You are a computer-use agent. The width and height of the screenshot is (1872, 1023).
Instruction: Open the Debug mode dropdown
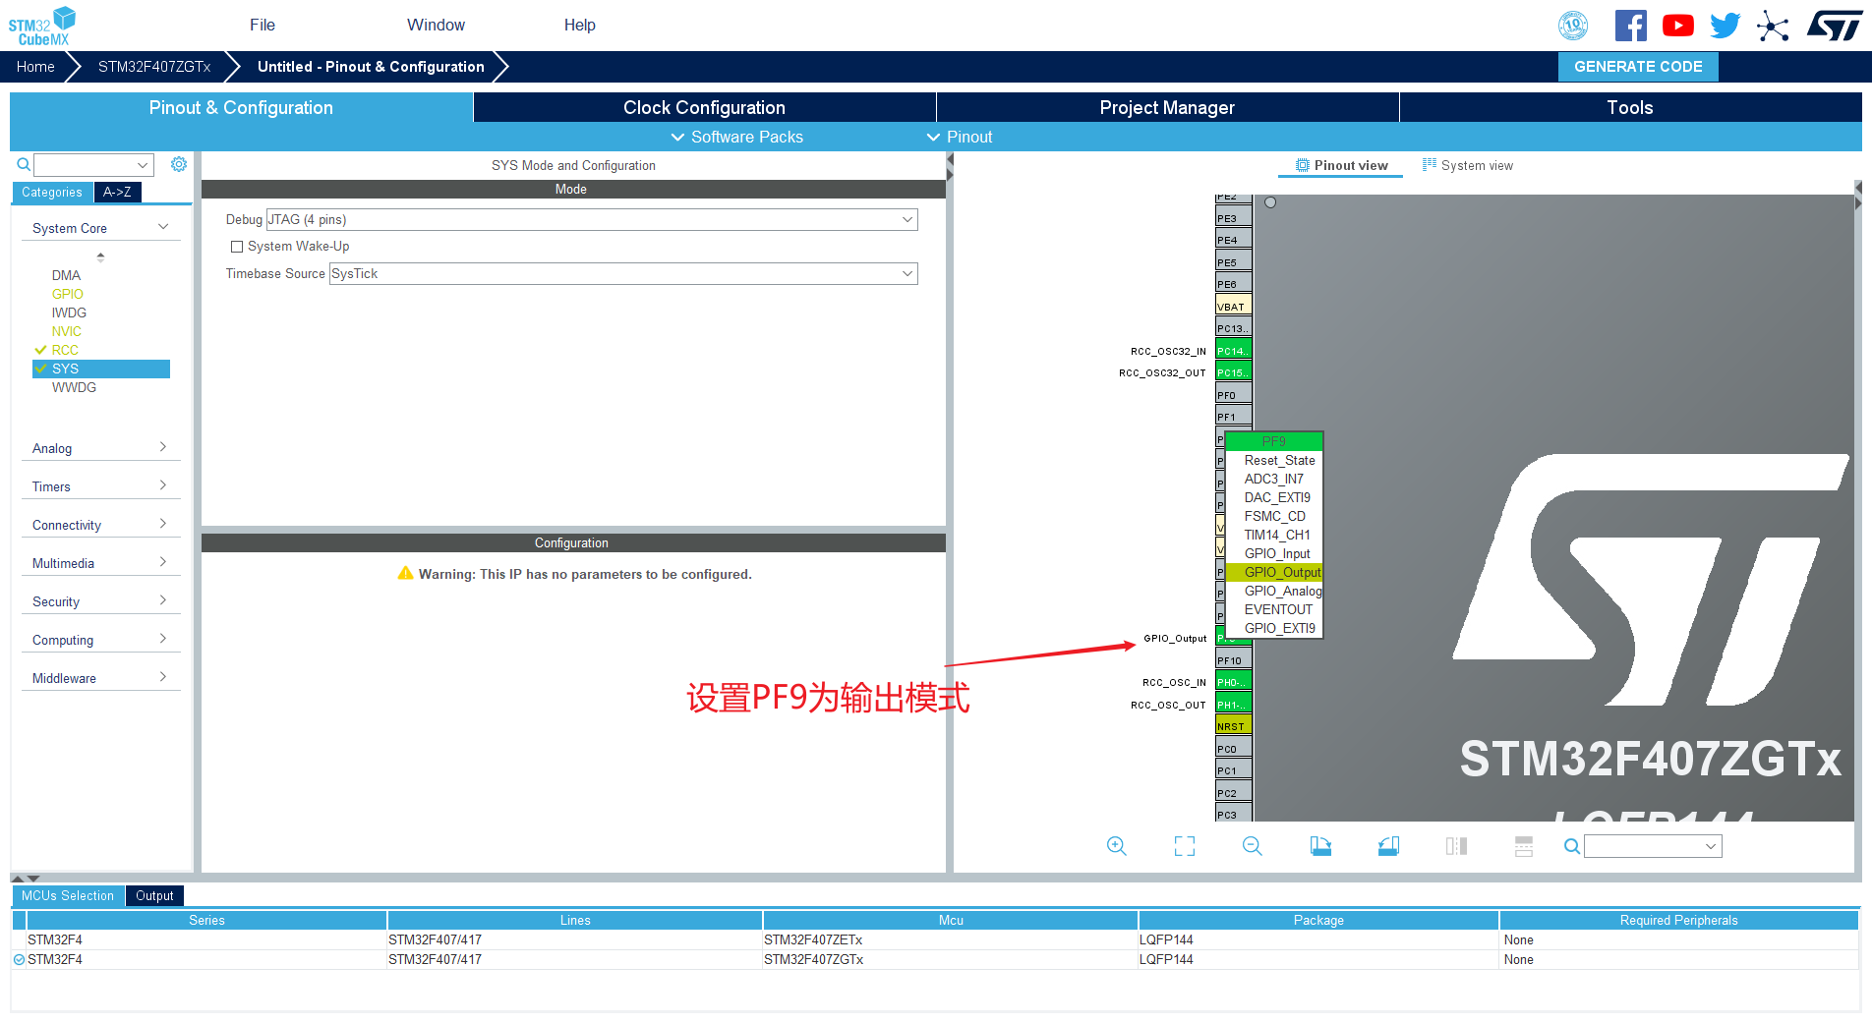[592, 219]
